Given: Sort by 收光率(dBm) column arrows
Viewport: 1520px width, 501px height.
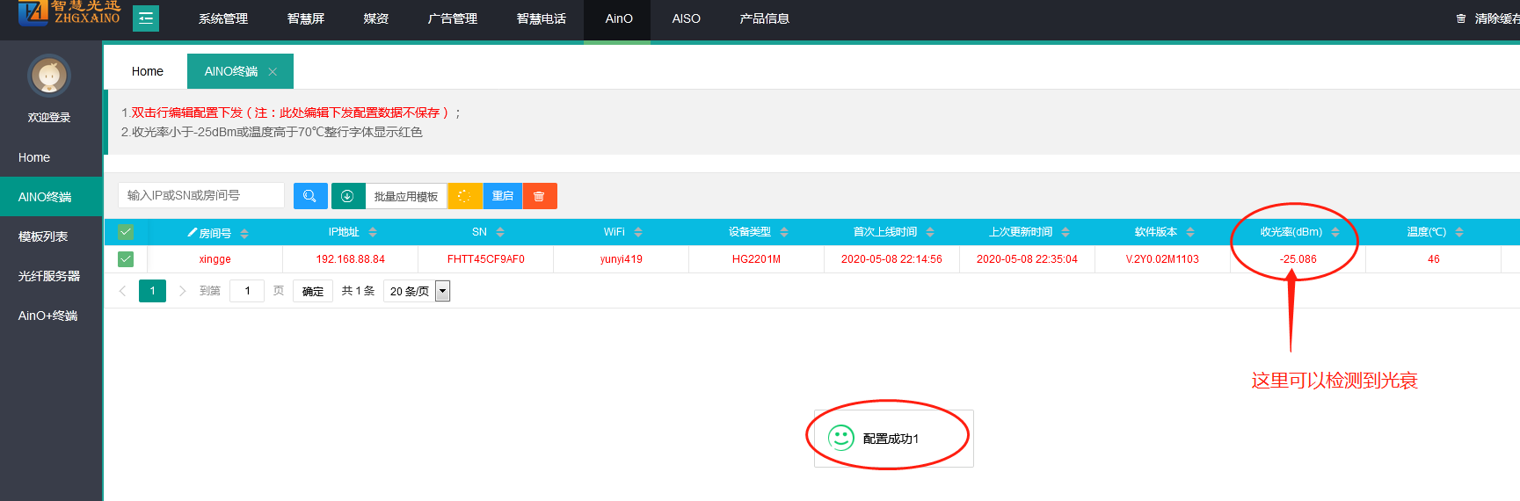Looking at the screenshot, I should pyautogui.click(x=1335, y=232).
